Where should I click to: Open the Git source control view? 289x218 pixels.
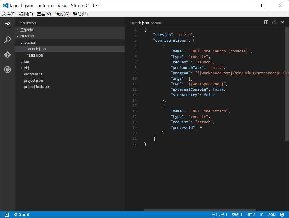(7, 54)
